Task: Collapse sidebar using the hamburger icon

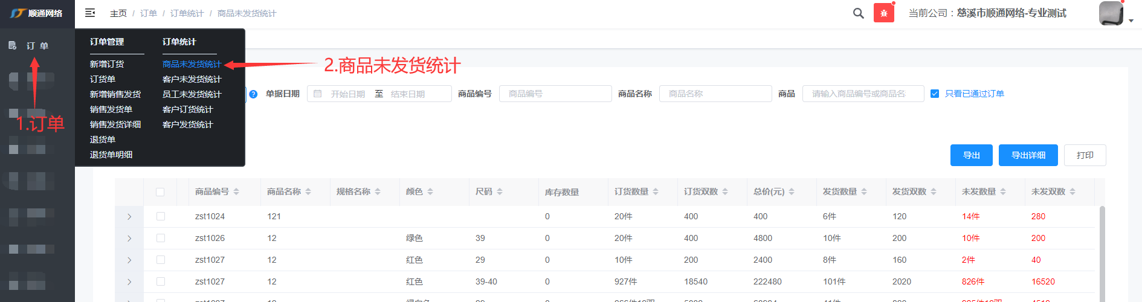Action: 90,13
